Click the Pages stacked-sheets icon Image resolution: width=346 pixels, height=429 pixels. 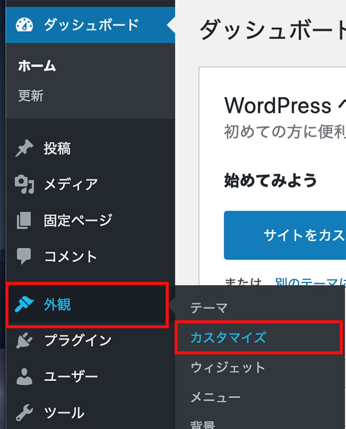(x=25, y=220)
